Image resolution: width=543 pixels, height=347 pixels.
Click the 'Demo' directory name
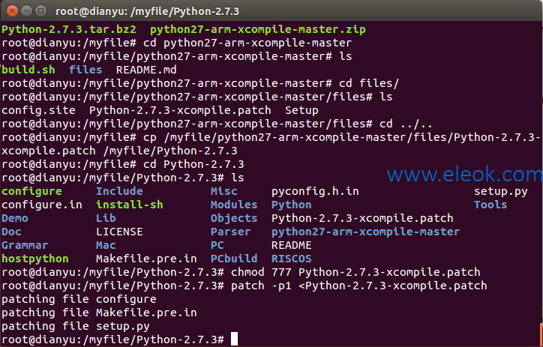point(15,218)
